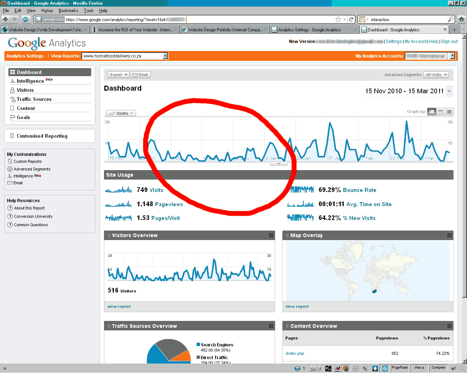The image size is (467, 373).
Task: Open the My Account link
Action: (x=416, y=42)
